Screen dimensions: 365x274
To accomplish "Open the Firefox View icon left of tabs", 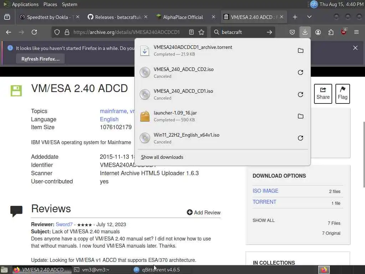I will coord(7,17).
